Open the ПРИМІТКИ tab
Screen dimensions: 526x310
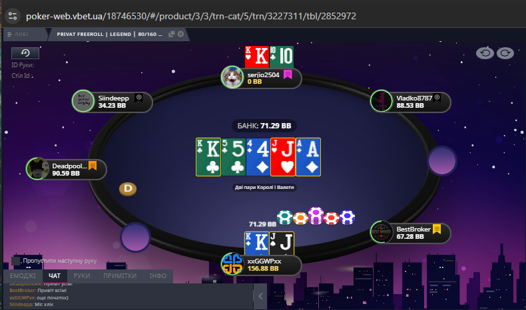[120, 276]
